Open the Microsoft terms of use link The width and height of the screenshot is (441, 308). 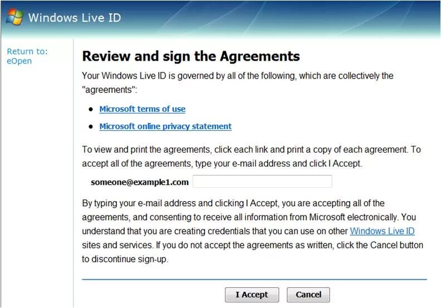[143, 109]
